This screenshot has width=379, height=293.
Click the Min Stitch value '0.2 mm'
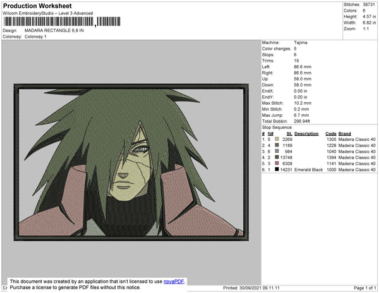[x=301, y=109]
